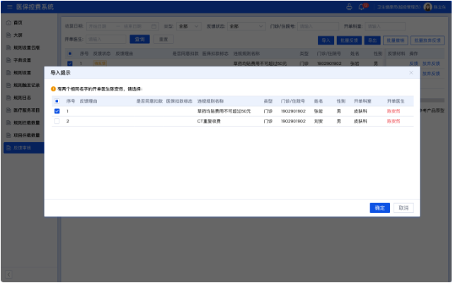This screenshot has height=283, width=453.
Task: Click the 字典设置 sidebar icon
Action: pyautogui.click(x=7, y=59)
